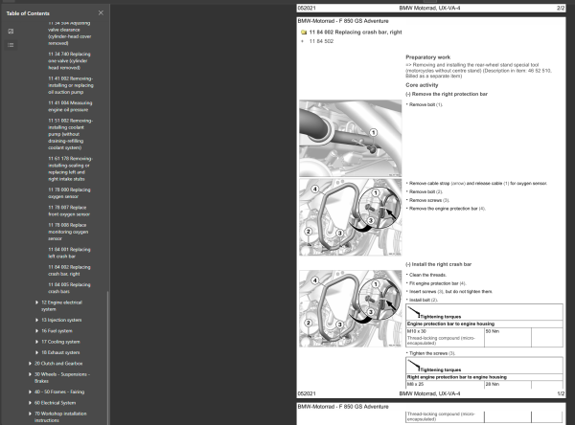Image resolution: width=575 pixels, height=425 pixels.
Task: Expand 60 Electrical System chapter
Action: 30,403
